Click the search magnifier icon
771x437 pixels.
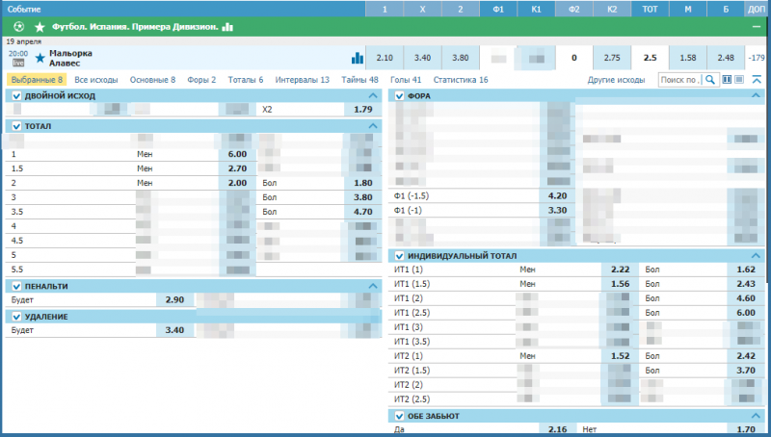tap(710, 80)
